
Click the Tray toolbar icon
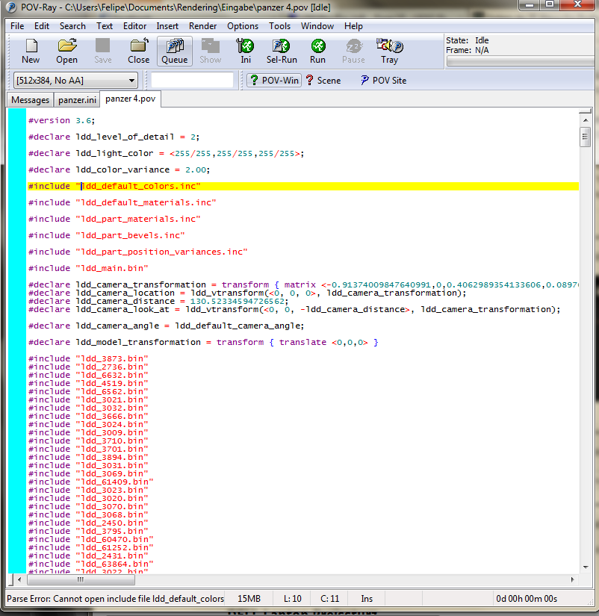coord(389,51)
